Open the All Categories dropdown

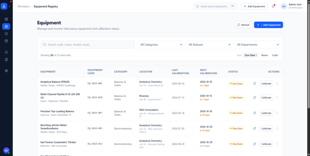(x=160, y=44)
